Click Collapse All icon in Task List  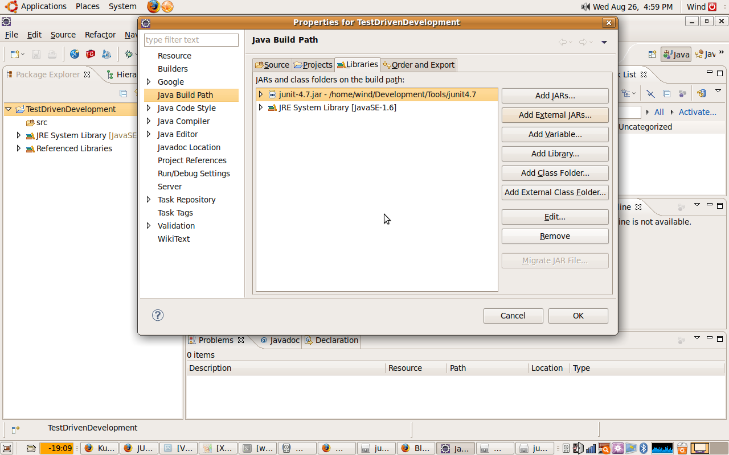click(666, 93)
